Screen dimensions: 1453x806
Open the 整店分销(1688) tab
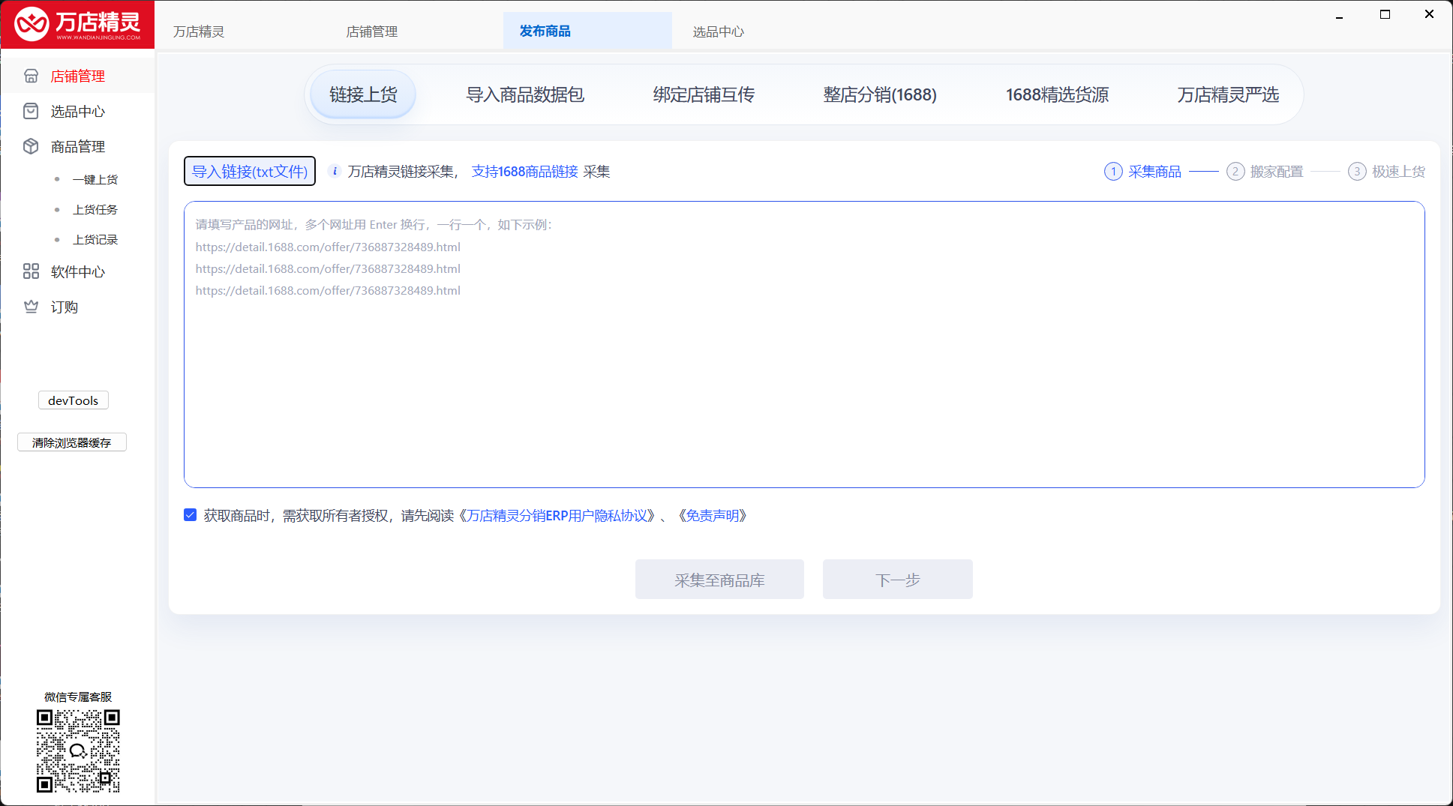coord(880,94)
